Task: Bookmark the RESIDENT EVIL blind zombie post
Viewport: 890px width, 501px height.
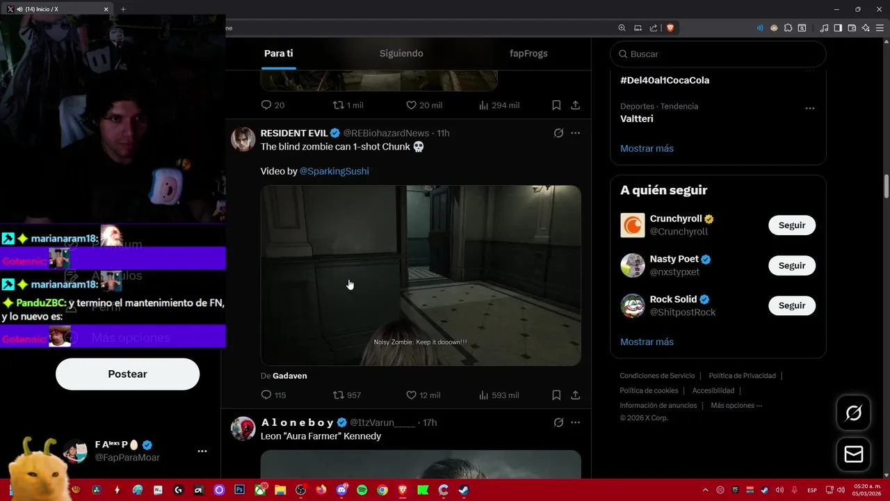Action: click(x=556, y=395)
